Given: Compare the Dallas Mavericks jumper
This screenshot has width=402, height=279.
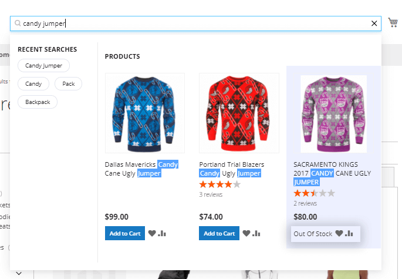Looking at the screenshot, I should 162,233.
